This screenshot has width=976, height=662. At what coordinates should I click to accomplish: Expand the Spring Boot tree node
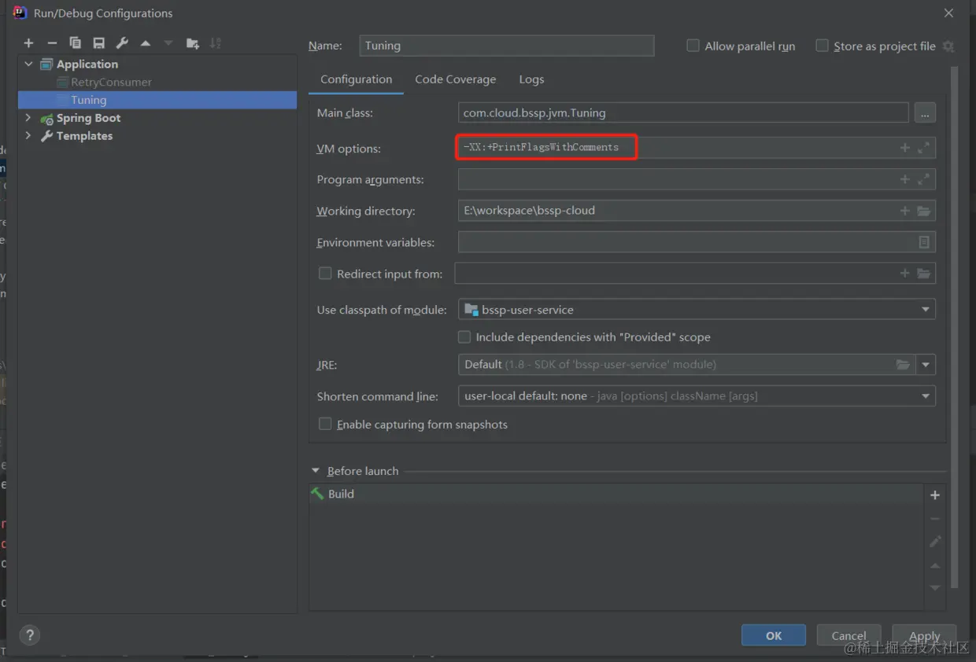click(x=28, y=118)
